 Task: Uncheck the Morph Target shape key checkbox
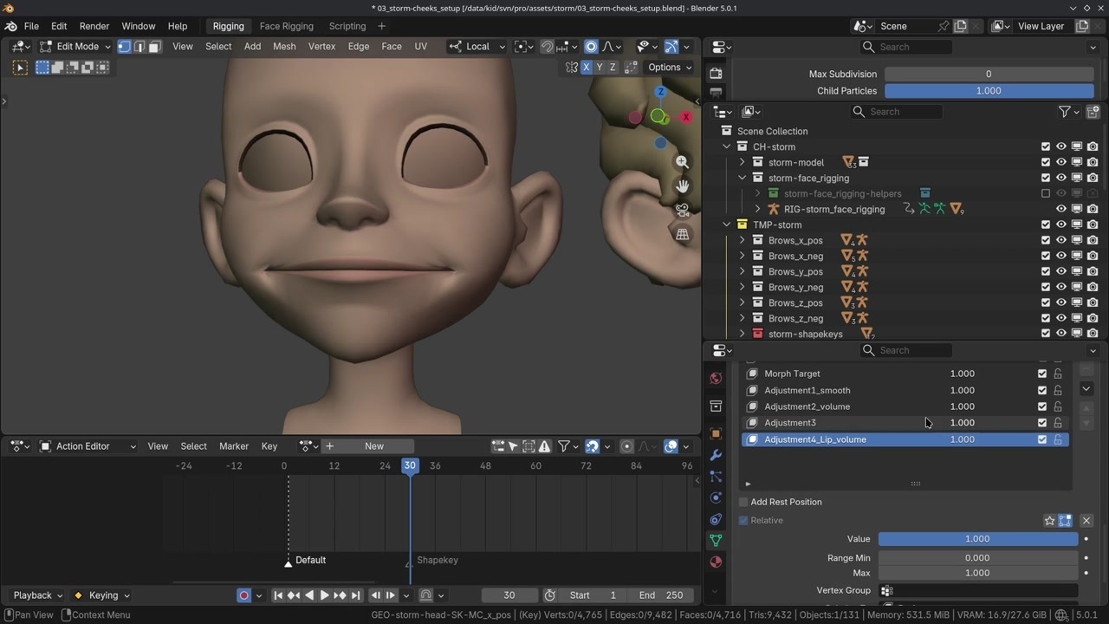(x=1042, y=374)
